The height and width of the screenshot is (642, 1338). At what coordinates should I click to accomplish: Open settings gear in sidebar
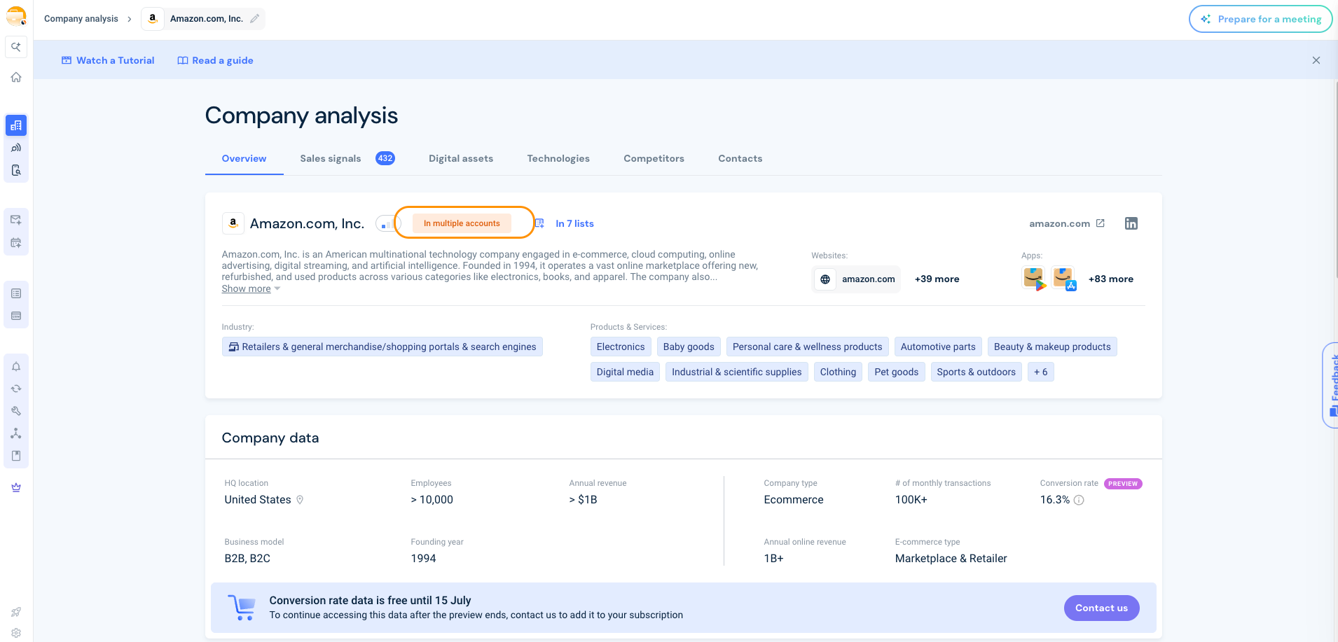point(16,632)
